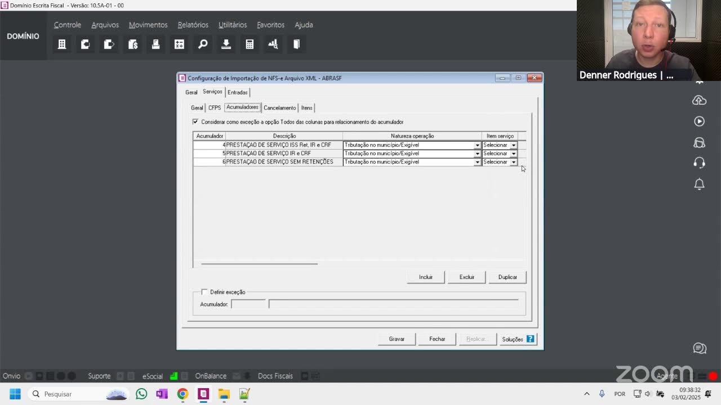Switch to the Entradas tab

click(238, 92)
